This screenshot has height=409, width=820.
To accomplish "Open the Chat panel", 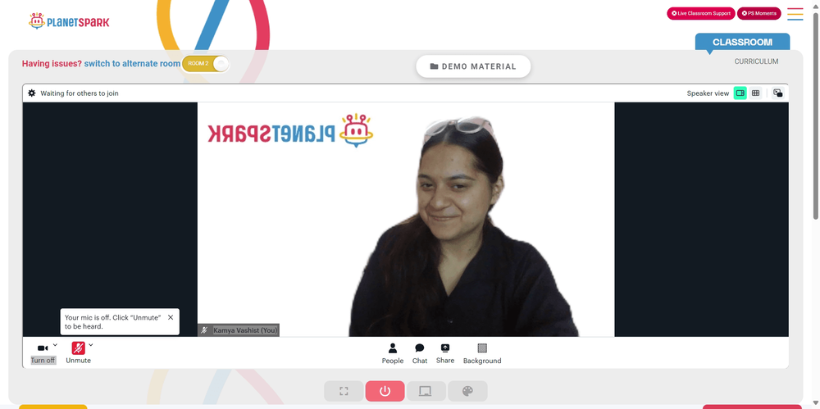I will click(x=419, y=353).
